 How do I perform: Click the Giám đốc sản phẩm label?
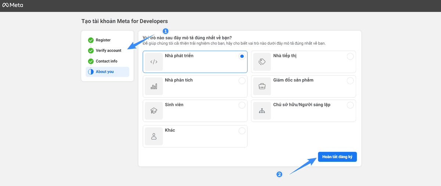click(x=293, y=80)
